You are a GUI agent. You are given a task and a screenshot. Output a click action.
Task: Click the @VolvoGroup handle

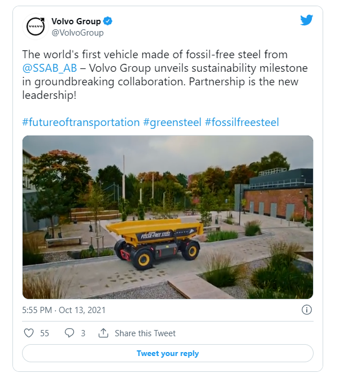pyautogui.click(x=77, y=33)
